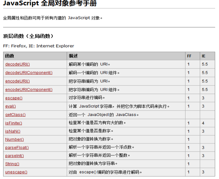219x179 pixels.
Task: Click the IE value 5.5 in decodeURI() row
Action: (x=205, y=64)
